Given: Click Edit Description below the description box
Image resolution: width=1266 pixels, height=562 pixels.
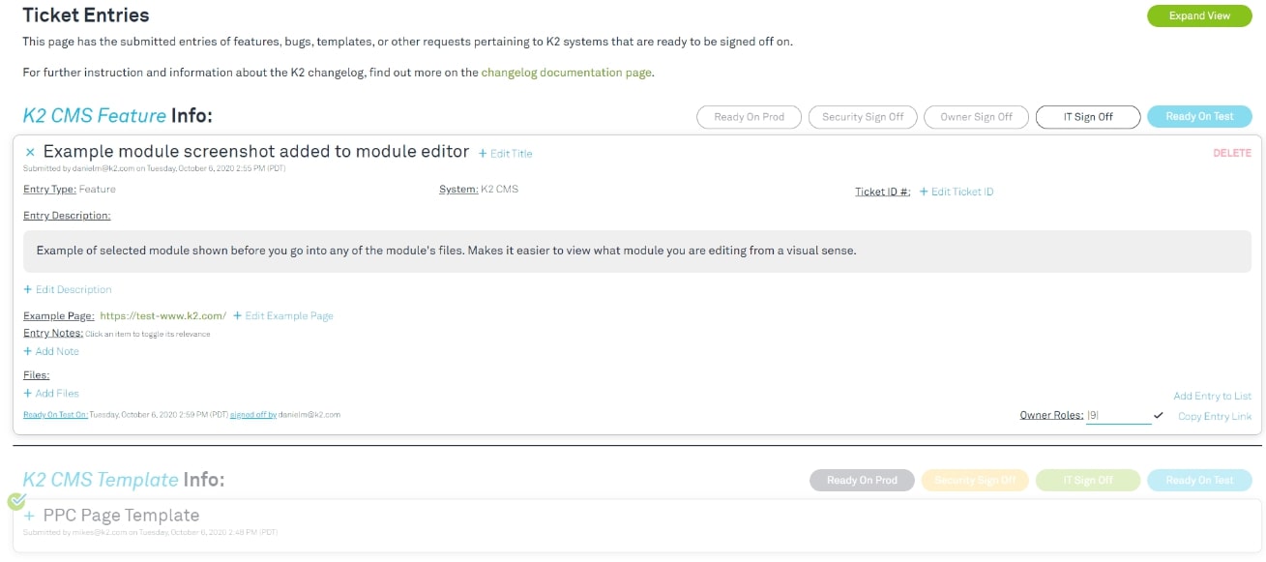Looking at the screenshot, I should 68,289.
